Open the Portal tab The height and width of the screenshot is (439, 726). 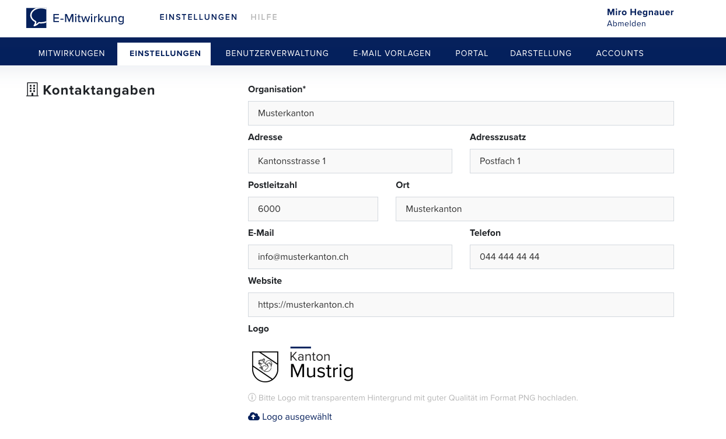point(472,53)
